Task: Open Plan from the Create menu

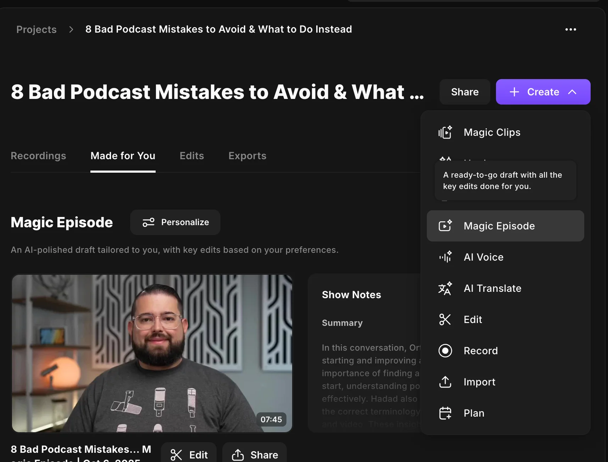Action: tap(473, 413)
